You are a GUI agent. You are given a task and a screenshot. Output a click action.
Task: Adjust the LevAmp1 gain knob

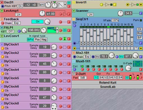pos(42,13)
